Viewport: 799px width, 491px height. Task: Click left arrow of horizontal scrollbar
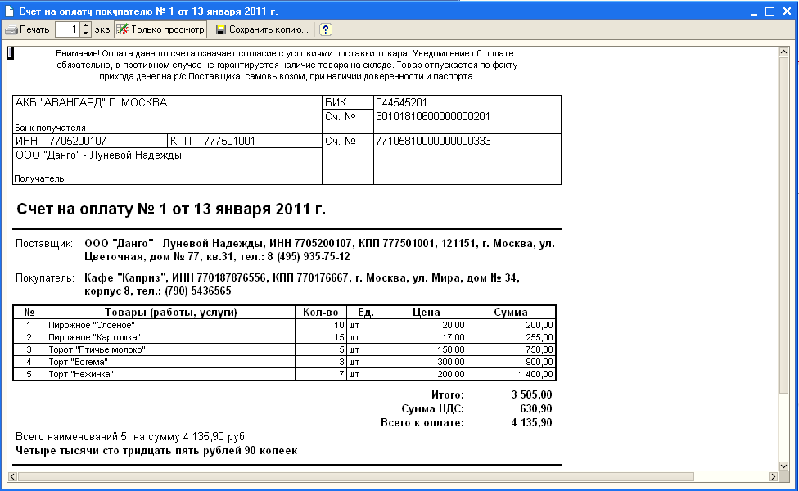12,476
